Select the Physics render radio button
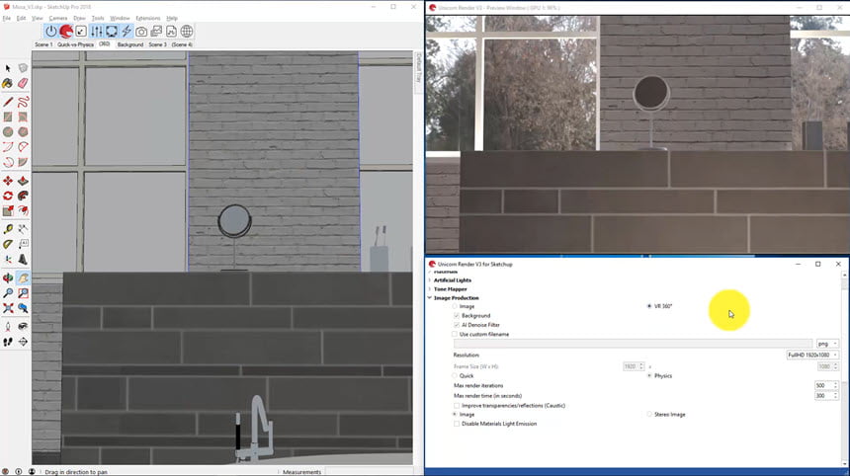The image size is (850, 476). [x=649, y=376]
